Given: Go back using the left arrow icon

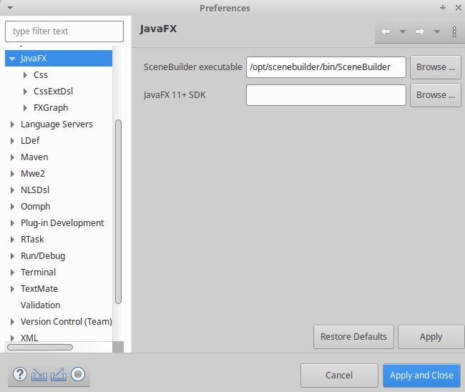Looking at the screenshot, I should coord(386,31).
